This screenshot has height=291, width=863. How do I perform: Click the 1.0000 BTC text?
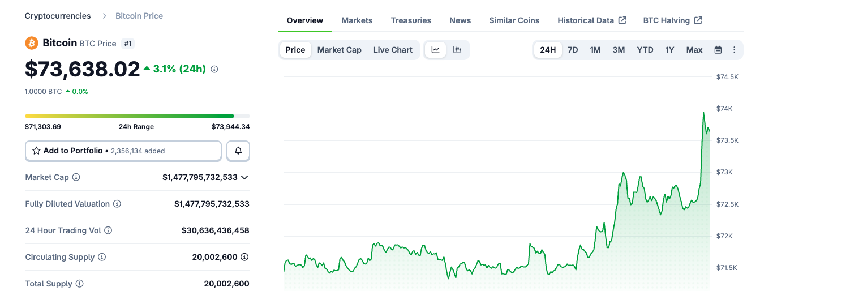tap(43, 91)
